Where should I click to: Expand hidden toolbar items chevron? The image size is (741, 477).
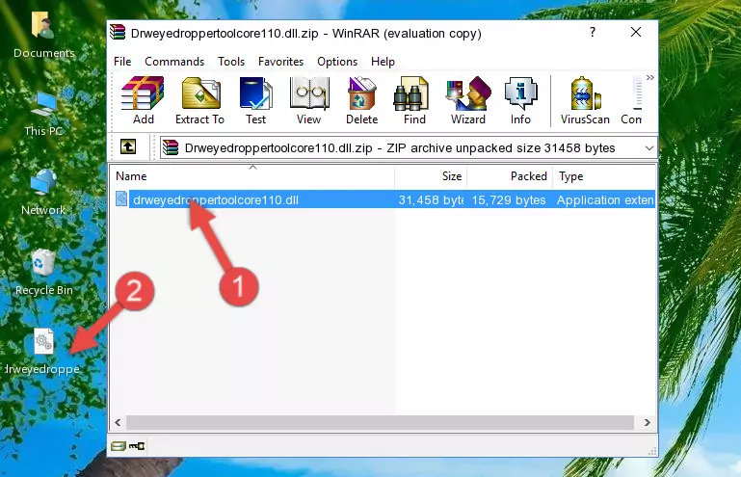click(650, 77)
